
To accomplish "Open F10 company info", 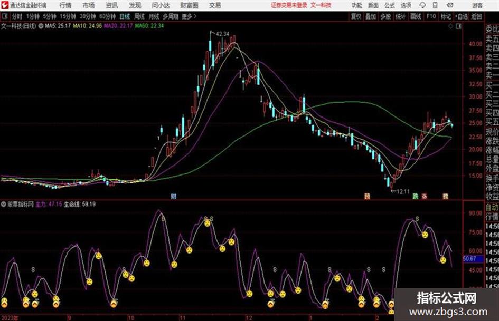I will click(431, 16).
